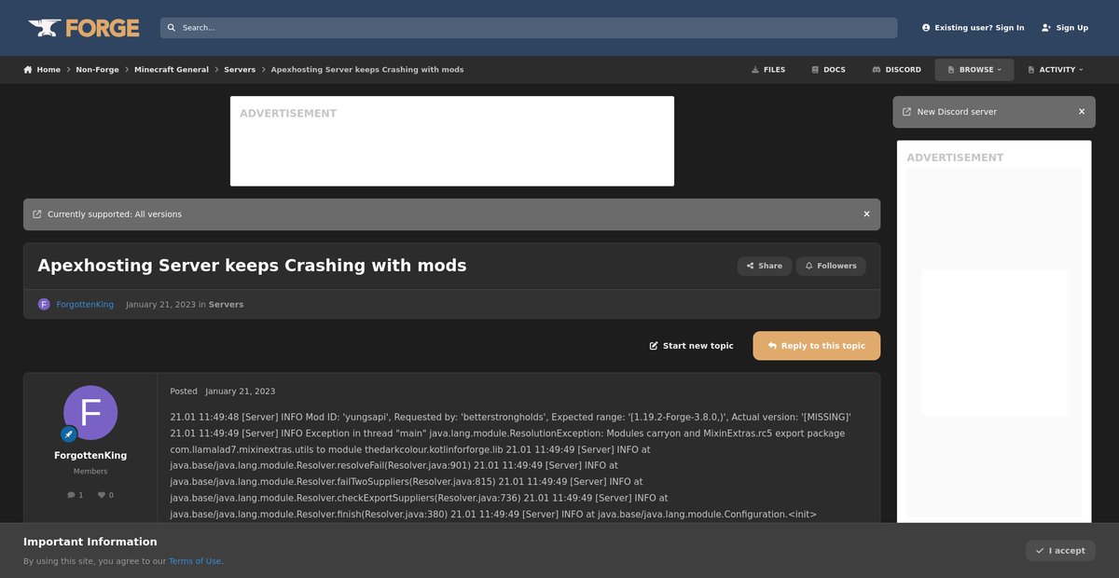This screenshot has height=578, width=1119.
Task: Open Non-Forge breadcrumb
Action: (97, 70)
